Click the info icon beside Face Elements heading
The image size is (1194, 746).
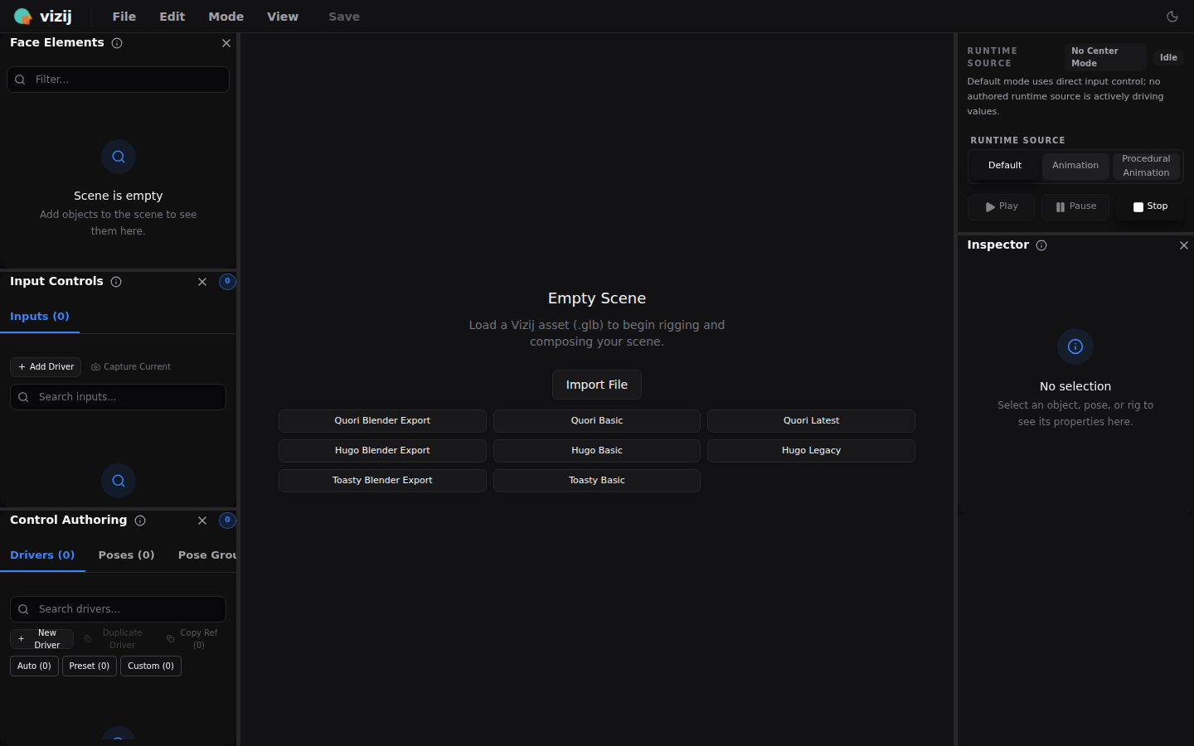[x=117, y=43]
